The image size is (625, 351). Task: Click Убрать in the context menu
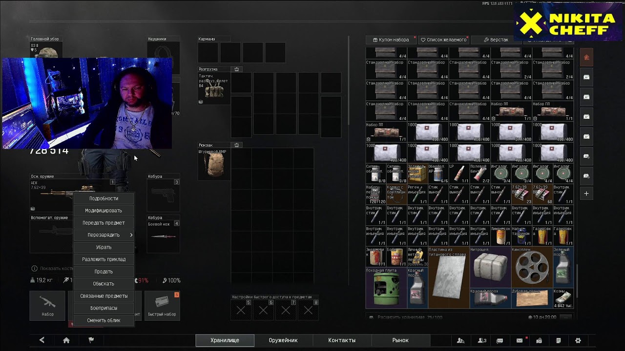click(104, 247)
